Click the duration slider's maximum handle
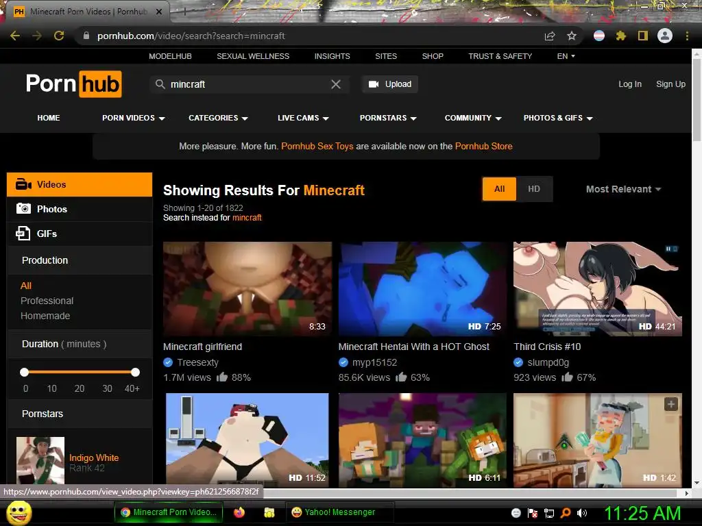 pos(135,372)
